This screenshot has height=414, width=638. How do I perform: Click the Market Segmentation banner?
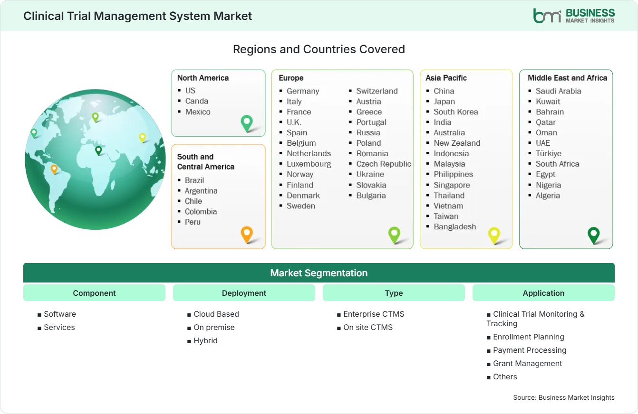(319, 273)
